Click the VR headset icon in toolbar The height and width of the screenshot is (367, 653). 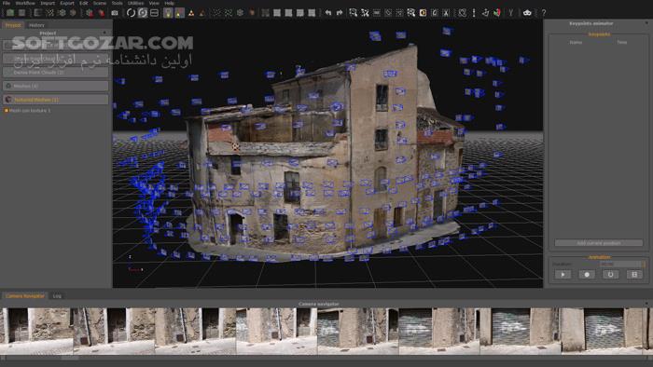tap(527, 13)
